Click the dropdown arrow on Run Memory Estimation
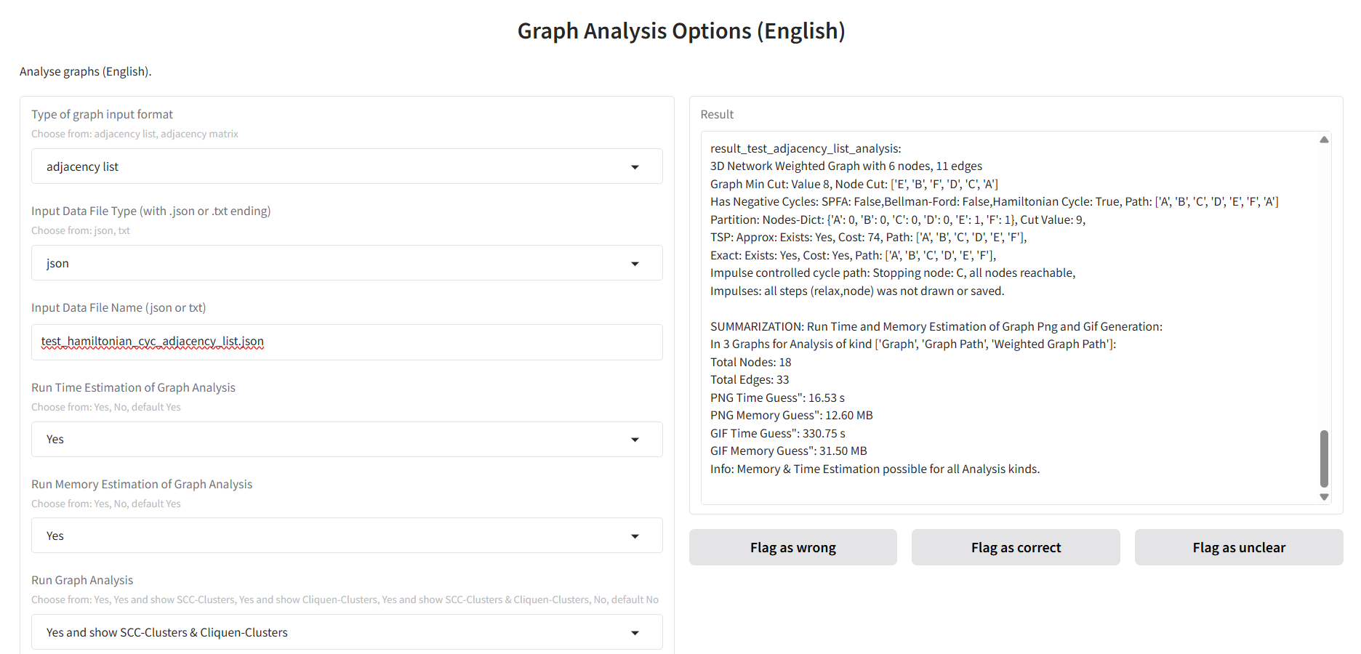 [635, 536]
